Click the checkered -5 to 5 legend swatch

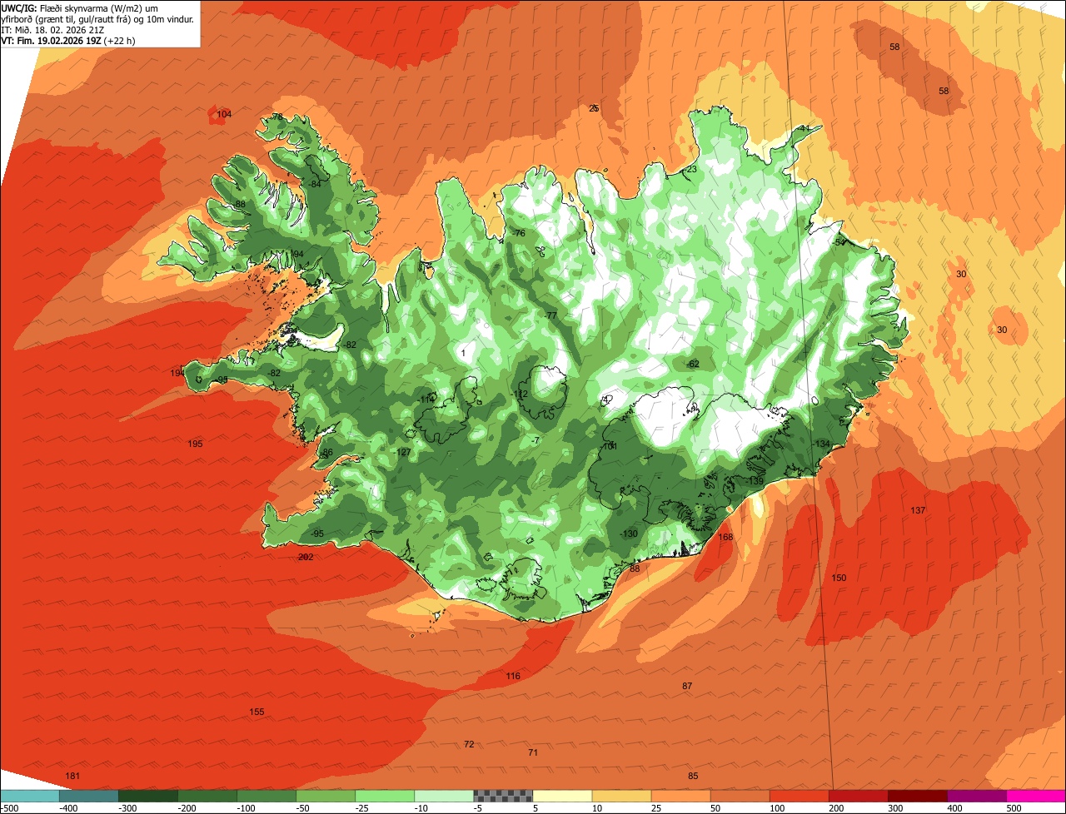(503, 796)
